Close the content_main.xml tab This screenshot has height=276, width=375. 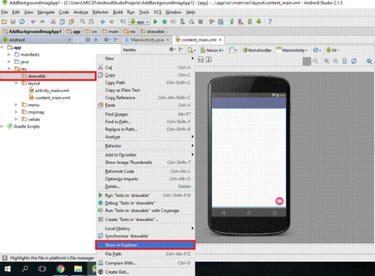[x=220, y=40]
